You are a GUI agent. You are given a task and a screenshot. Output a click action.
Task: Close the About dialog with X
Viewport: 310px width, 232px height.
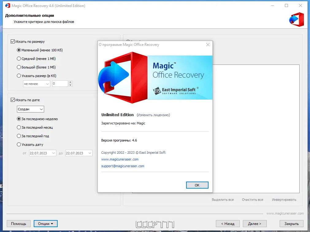[208, 45]
